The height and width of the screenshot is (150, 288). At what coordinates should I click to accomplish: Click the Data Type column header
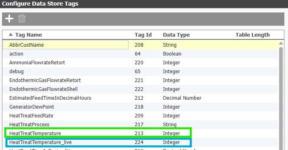click(x=176, y=35)
